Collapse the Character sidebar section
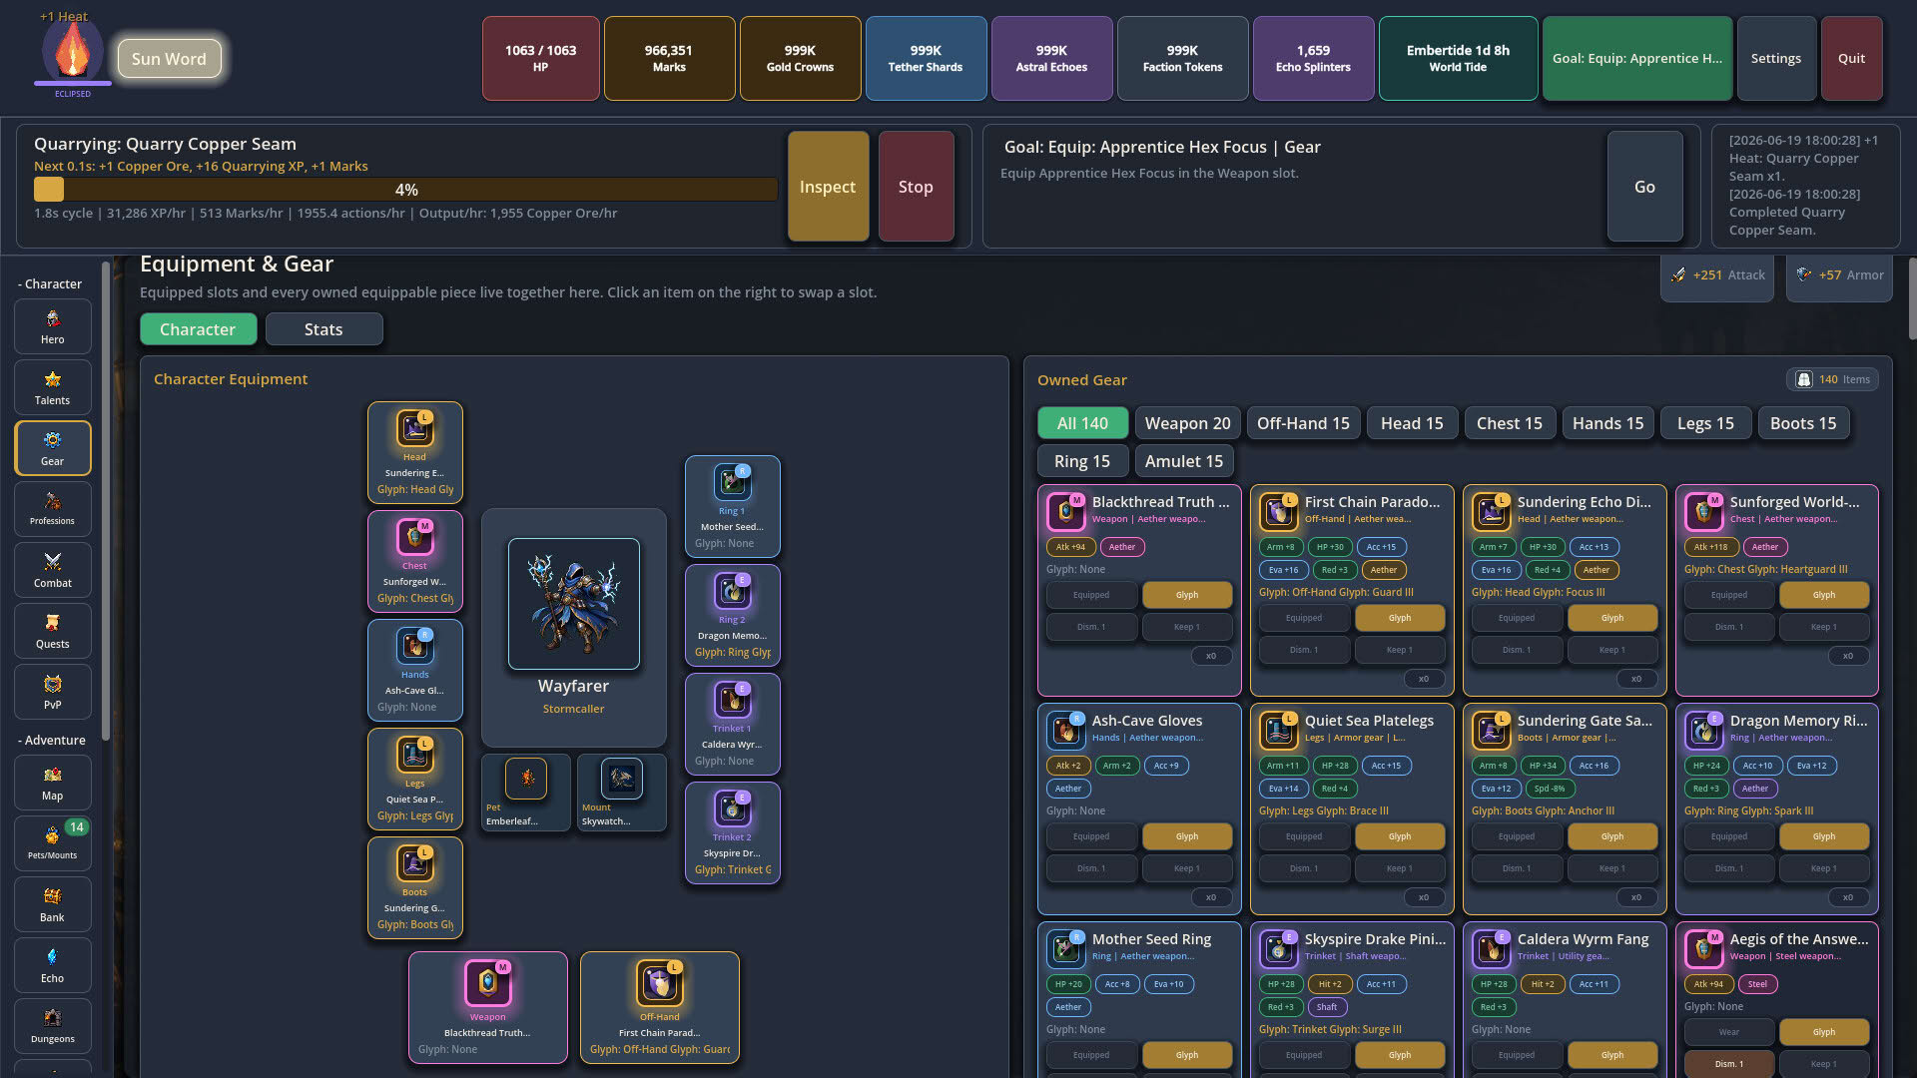 pyautogui.click(x=50, y=284)
